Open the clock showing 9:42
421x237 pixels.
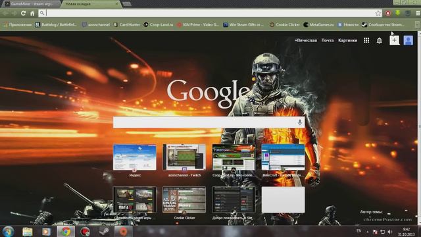tap(407, 232)
